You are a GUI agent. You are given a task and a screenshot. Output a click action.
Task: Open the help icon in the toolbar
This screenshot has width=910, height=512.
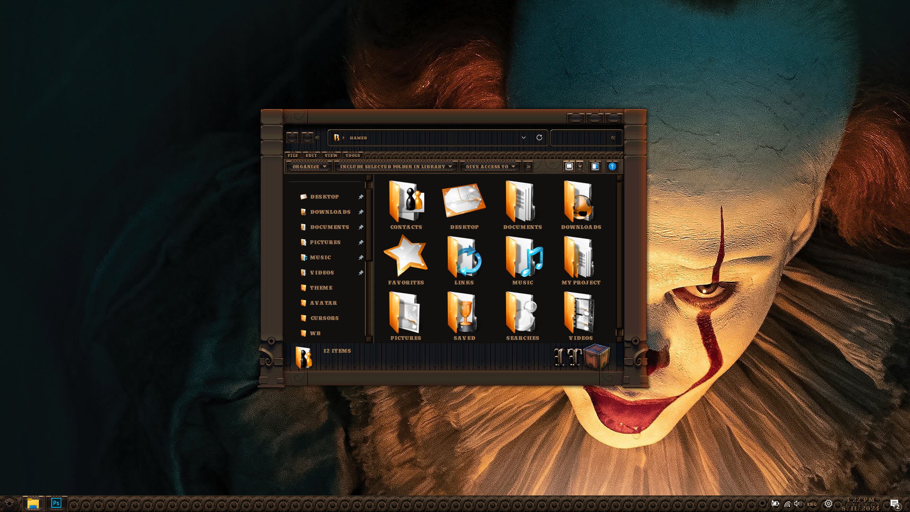[612, 166]
